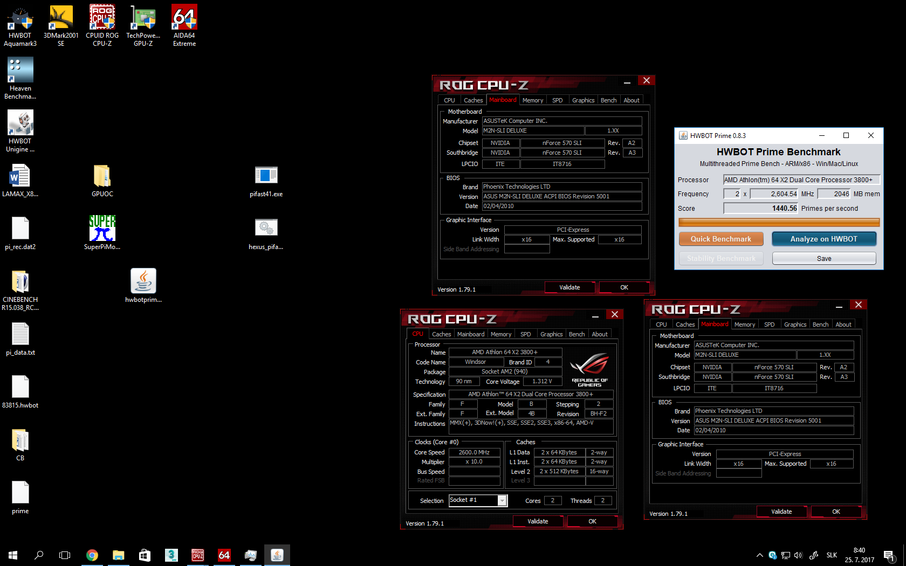
Task: Open File Explorer from the taskbar
Action: pos(119,555)
